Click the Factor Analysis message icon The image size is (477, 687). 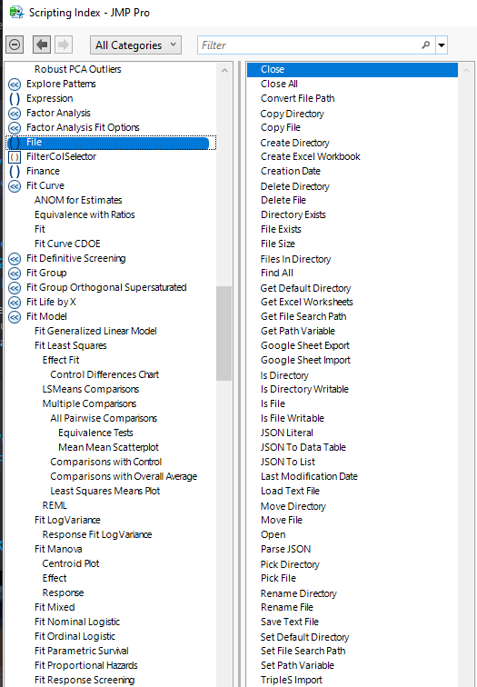click(15, 114)
